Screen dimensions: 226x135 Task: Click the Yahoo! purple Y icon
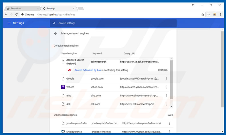pos(63,87)
